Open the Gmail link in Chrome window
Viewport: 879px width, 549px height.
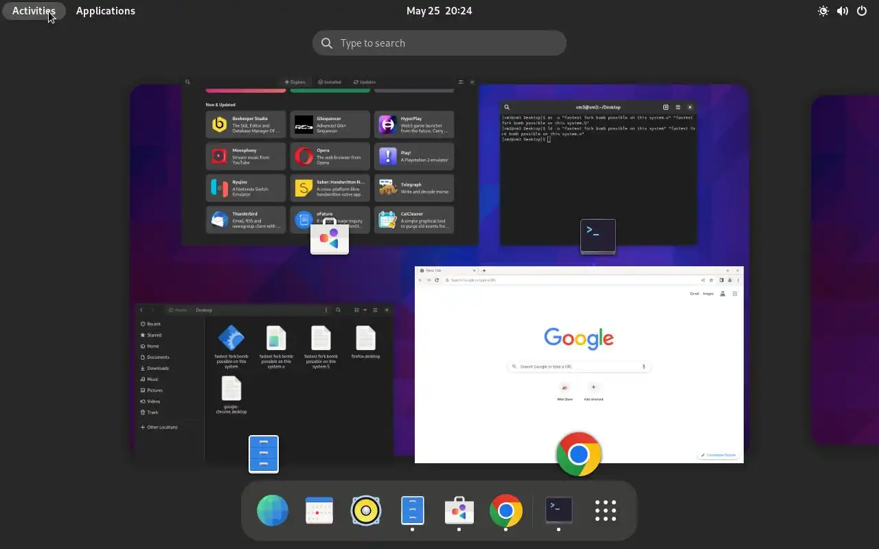pyautogui.click(x=694, y=294)
